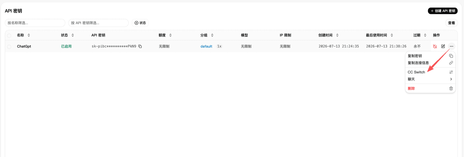This screenshot has height=157, width=464.
Task: Click the 1x multiplier tag
Action: [219, 46]
